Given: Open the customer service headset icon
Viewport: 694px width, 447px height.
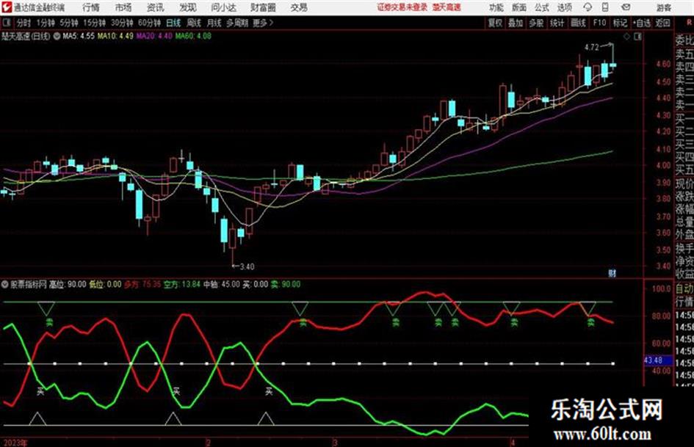Looking at the screenshot, I should pyautogui.click(x=588, y=7).
